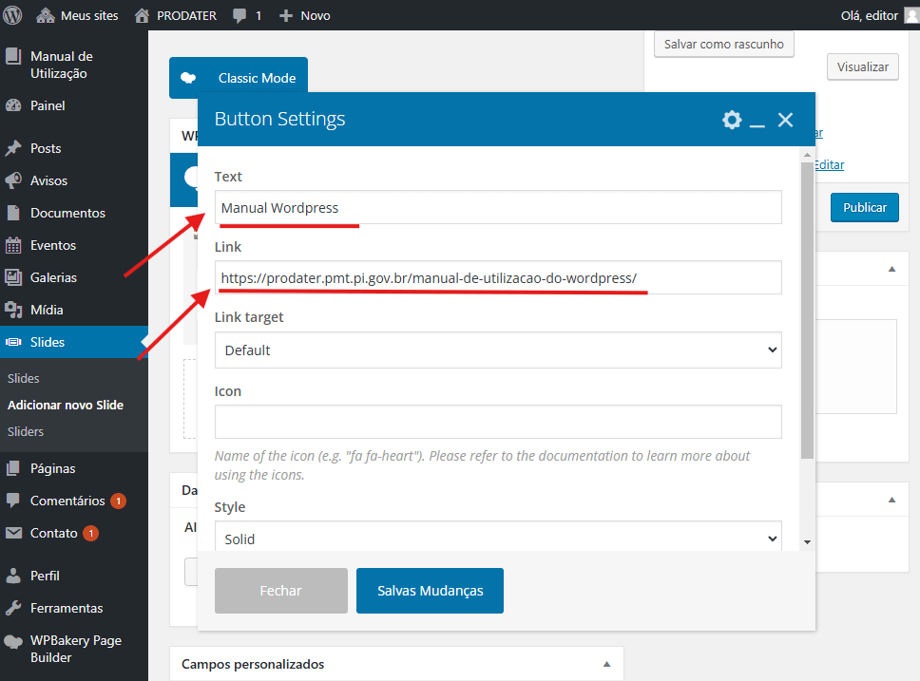Click the Páginas icon in sidebar
This screenshot has height=681, width=920.
13,468
